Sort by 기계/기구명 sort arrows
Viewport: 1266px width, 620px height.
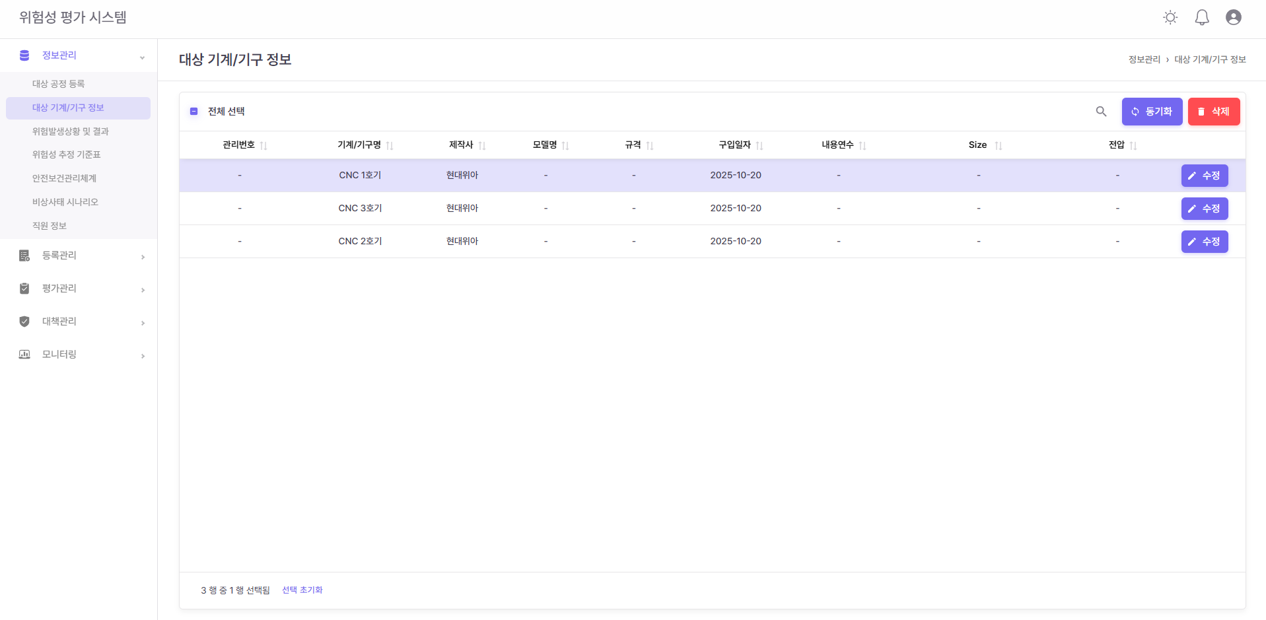click(x=390, y=146)
